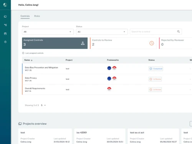Image resolution: width=192 pixels, height=144 pixels.
Task: Open the Data Privacy control
Action: (x=31, y=78)
